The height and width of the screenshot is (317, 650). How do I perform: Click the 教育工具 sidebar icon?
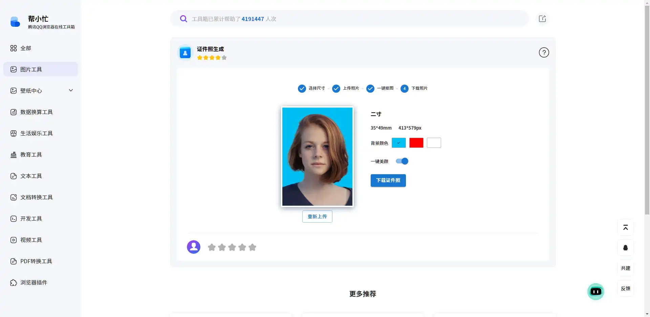click(x=14, y=155)
